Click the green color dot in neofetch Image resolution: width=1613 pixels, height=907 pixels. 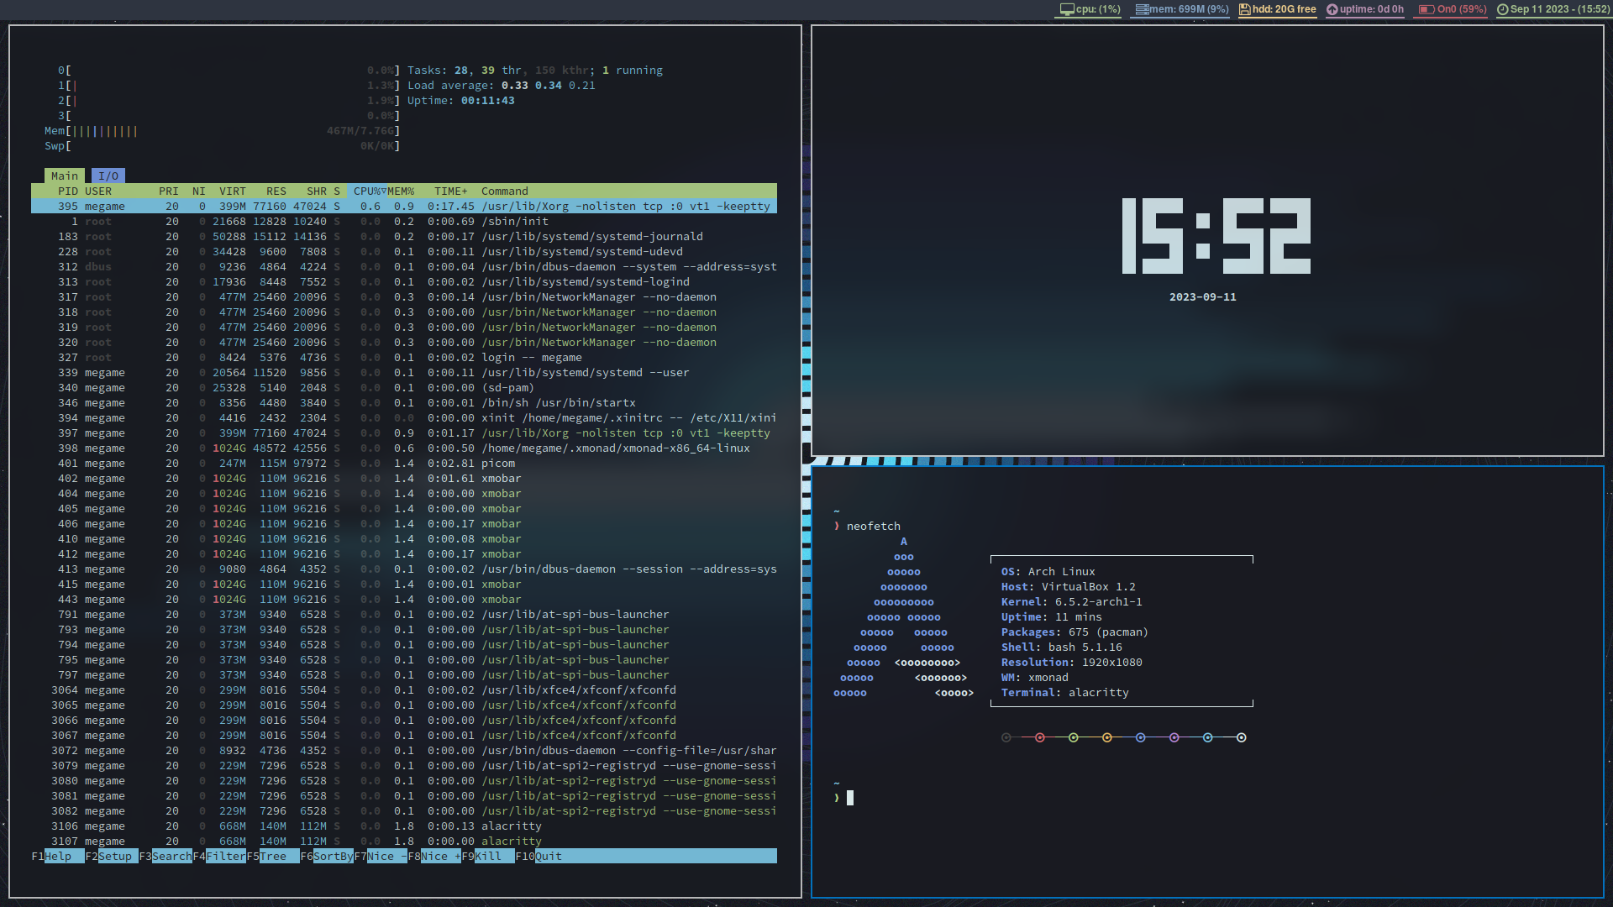(x=1074, y=737)
